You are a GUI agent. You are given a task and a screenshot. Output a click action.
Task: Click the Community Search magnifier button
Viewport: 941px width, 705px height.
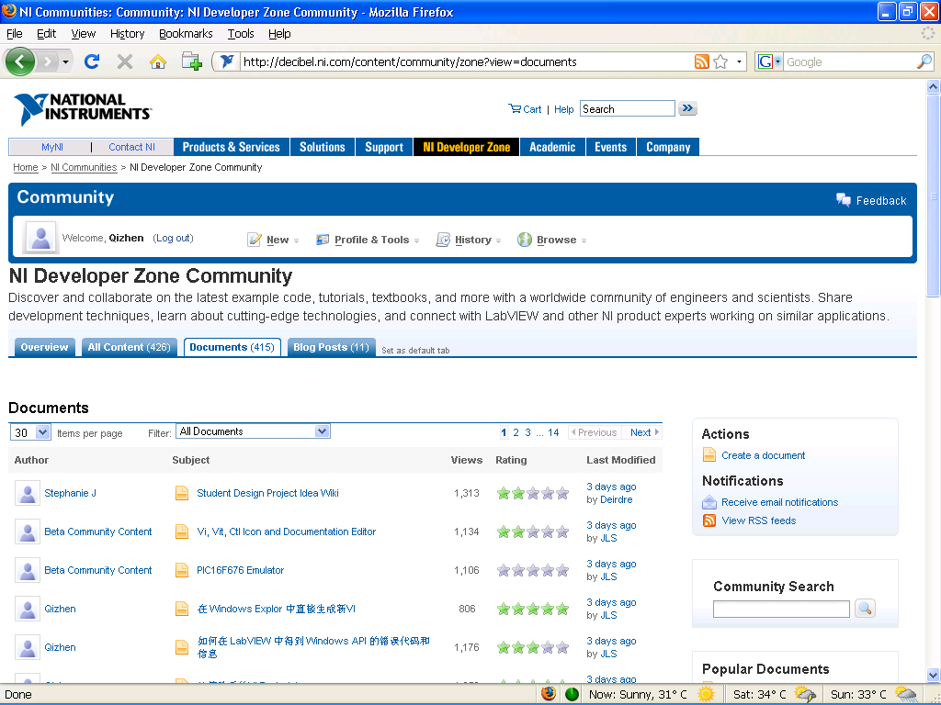(x=865, y=609)
